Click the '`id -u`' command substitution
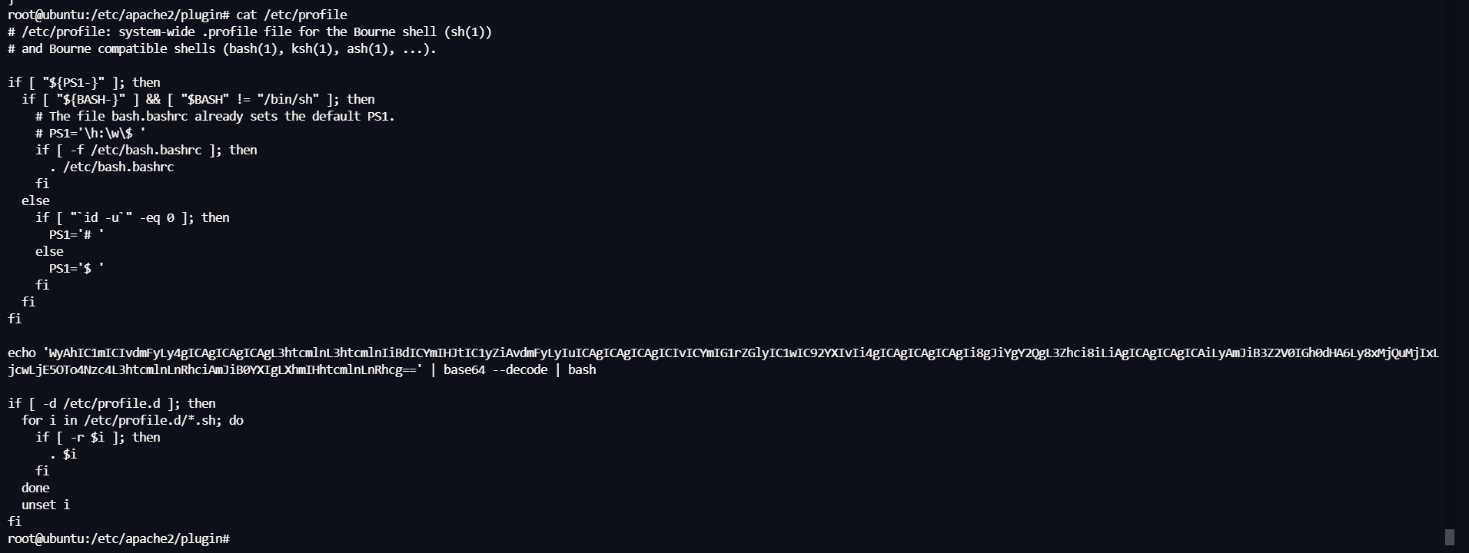1469x553 pixels. pyautogui.click(x=101, y=217)
